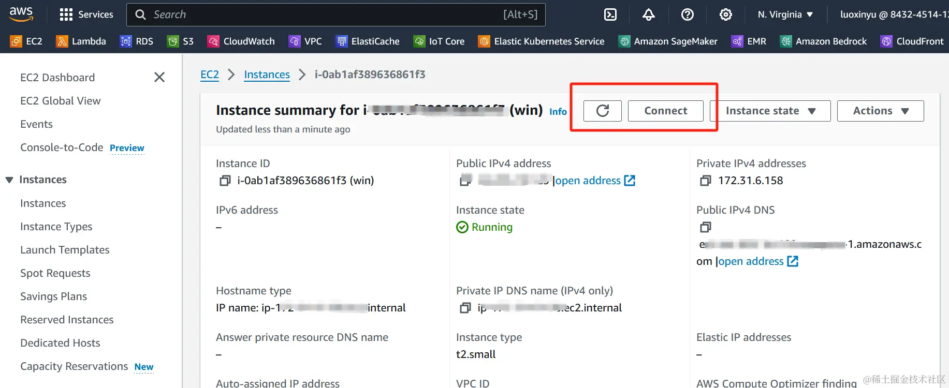Open Amazon SageMaker shortcut
This screenshot has height=388, width=949.
(x=668, y=41)
